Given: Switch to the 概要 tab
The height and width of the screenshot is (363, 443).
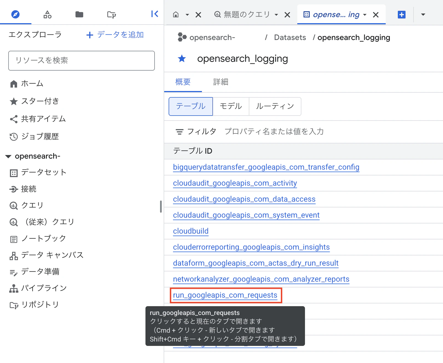Looking at the screenshot, I should point(183,82).
